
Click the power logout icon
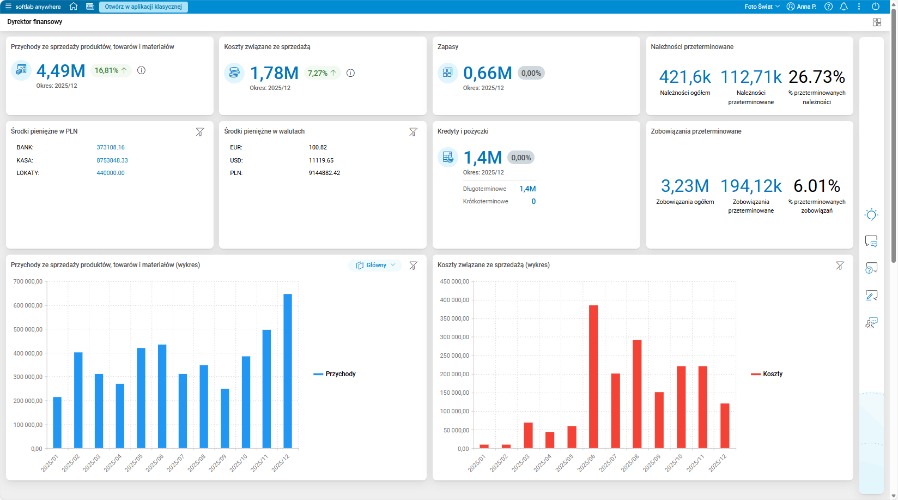(876, 7)
